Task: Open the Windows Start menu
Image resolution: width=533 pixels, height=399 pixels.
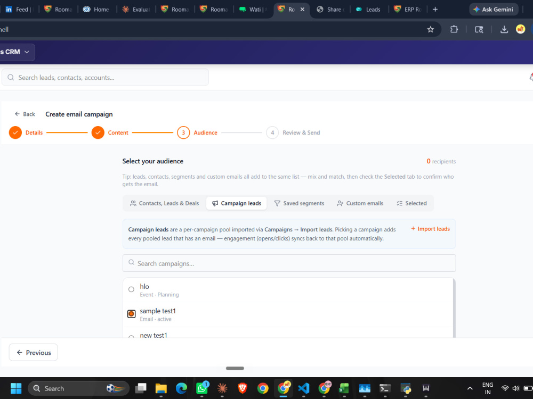Action: (x=15, y=388)
